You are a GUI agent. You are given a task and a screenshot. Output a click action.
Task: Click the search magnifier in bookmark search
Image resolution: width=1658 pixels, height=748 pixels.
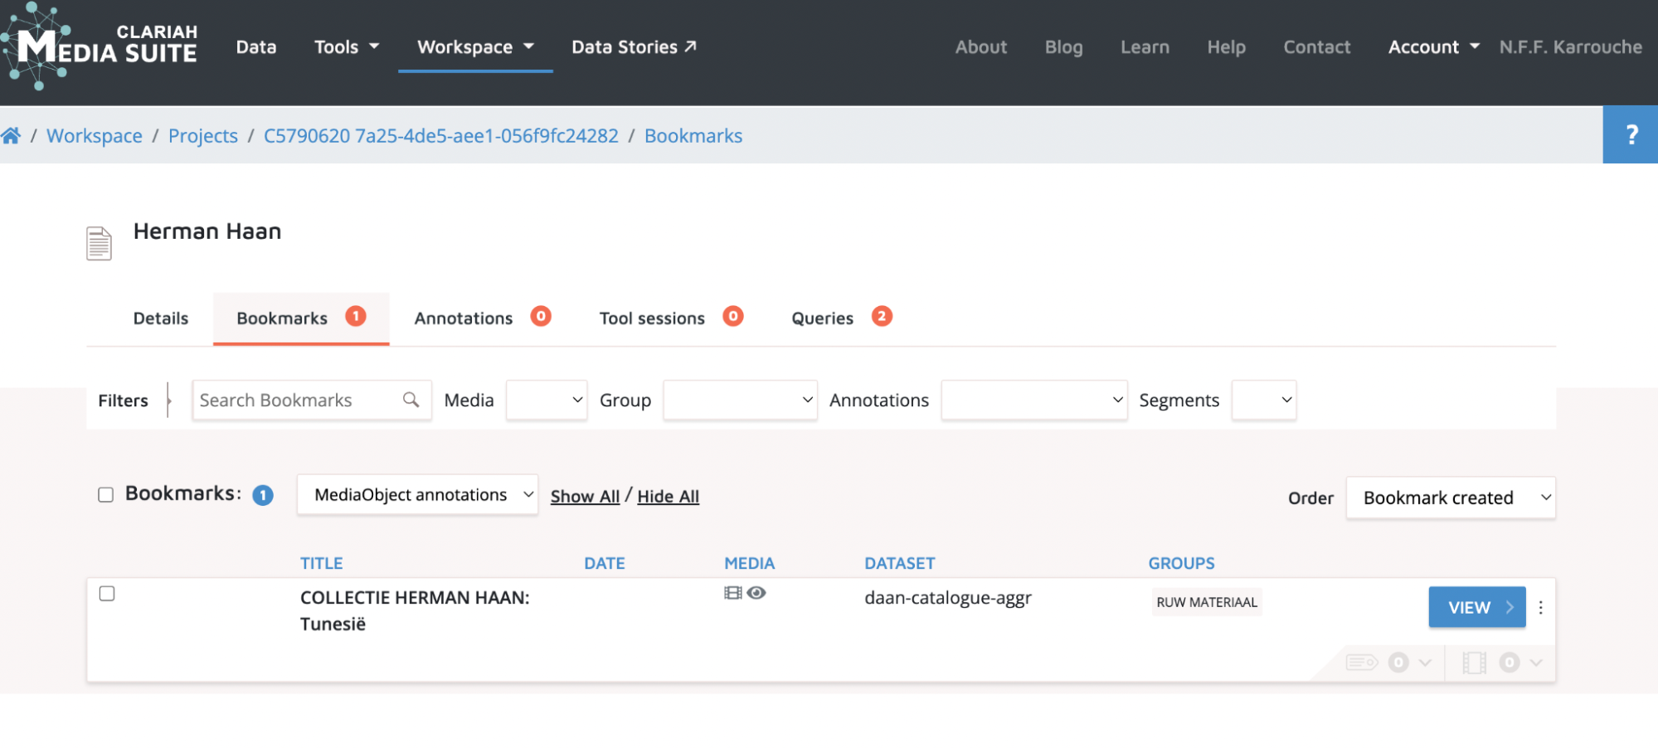[411, 401]
